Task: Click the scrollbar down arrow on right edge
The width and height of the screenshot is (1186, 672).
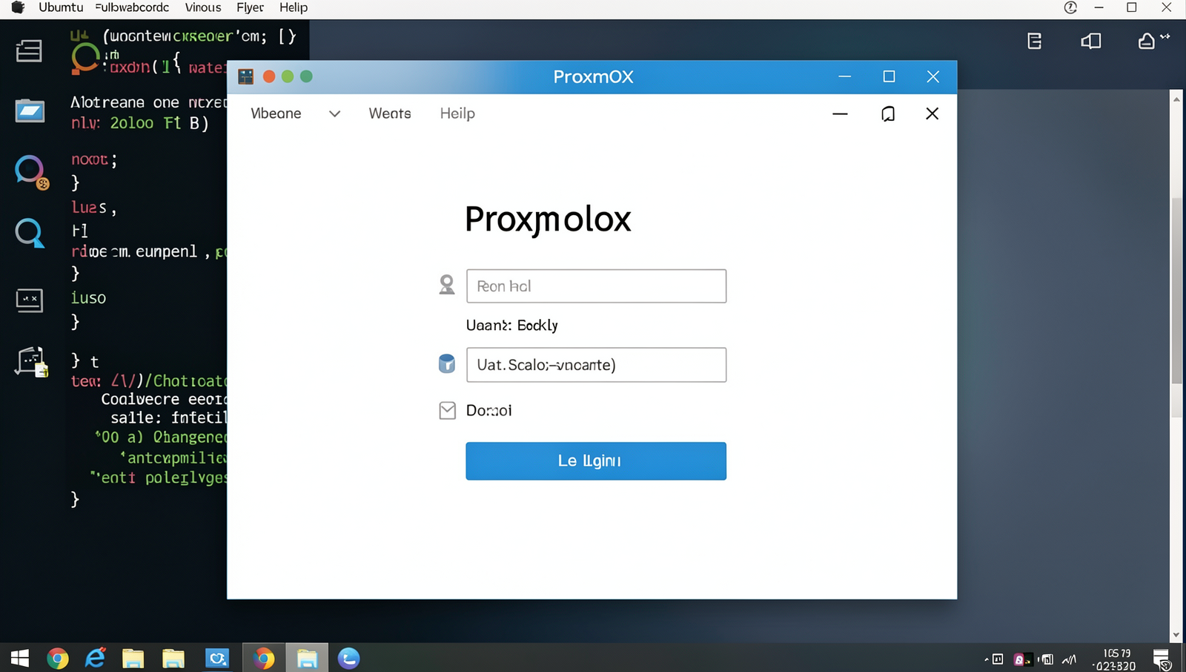Action: click(1176, 635)
